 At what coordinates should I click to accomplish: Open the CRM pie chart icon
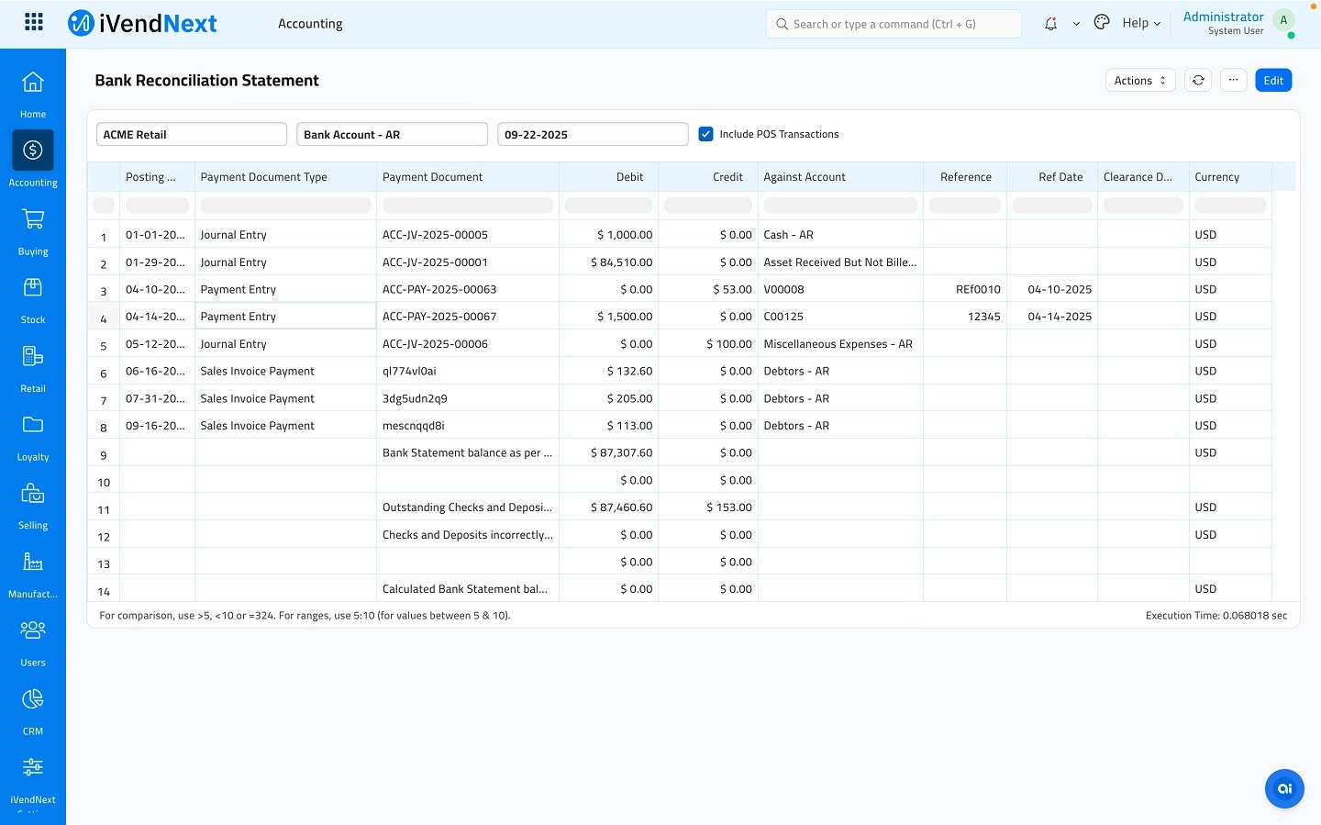[x=33, y=699]
